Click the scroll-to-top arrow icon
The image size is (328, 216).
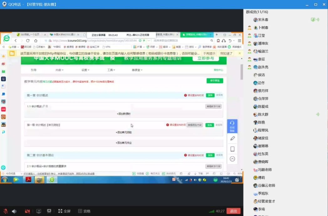(232, 159)
